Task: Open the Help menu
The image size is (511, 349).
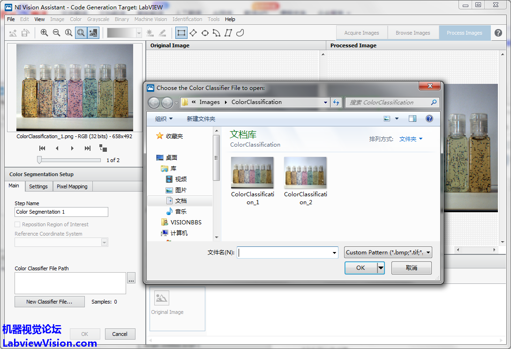Action: [230, 19]
